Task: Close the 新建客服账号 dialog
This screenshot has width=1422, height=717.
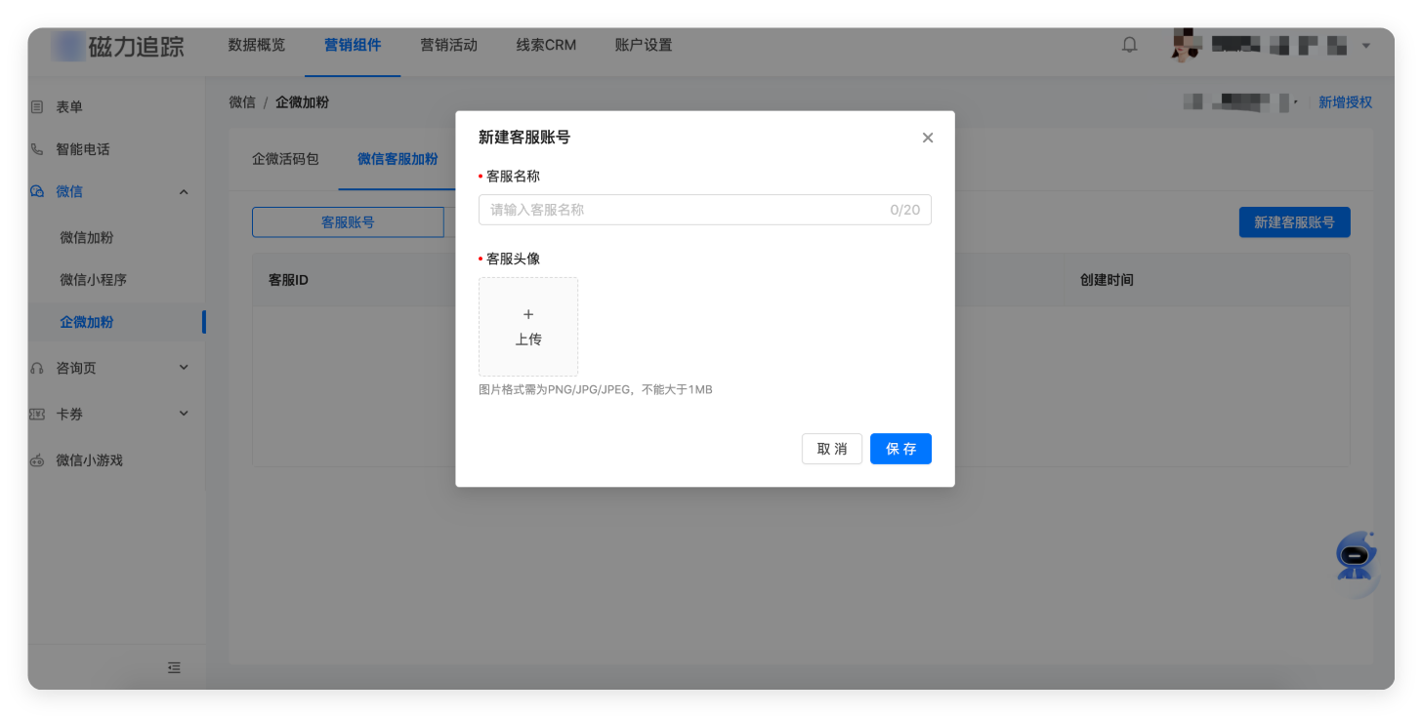Action: point(928,138)
